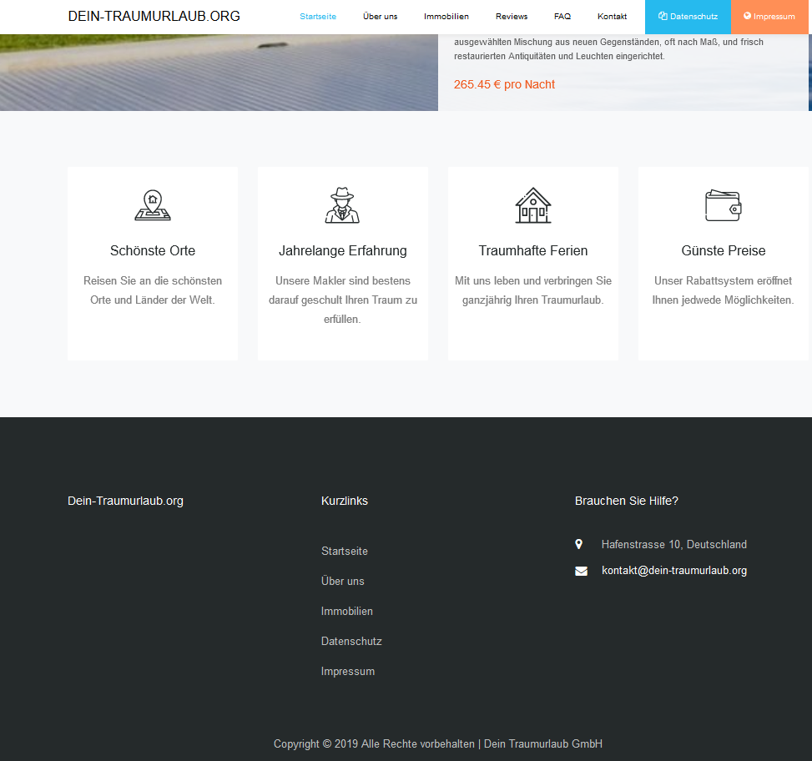Click the lake photo in the listing banner
The image size is (812, 761).
(x=219, y=73)
